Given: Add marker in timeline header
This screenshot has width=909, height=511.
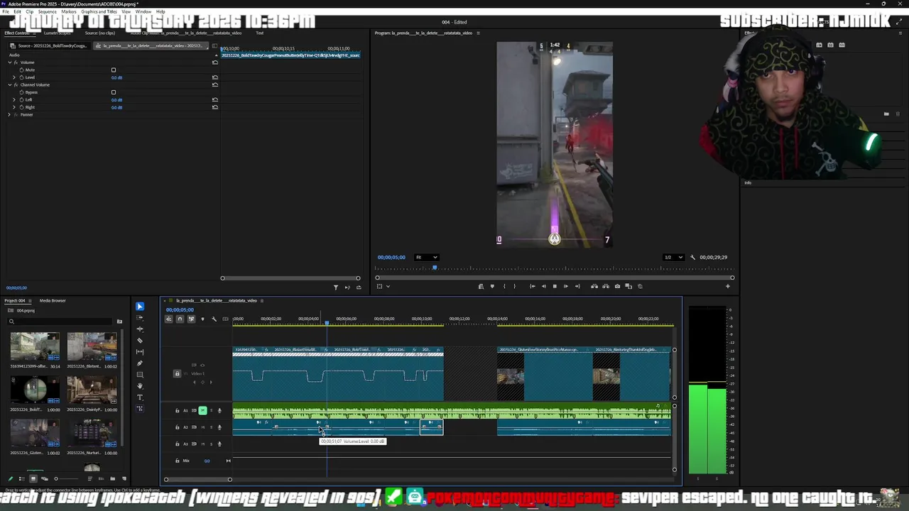Looking at the screenshot, I should click(202, 319).
